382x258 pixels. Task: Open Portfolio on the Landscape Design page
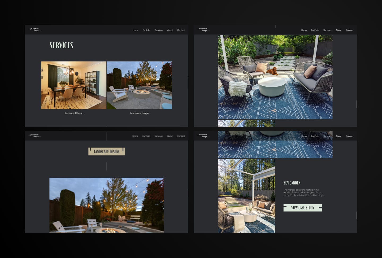coord(146,136)
